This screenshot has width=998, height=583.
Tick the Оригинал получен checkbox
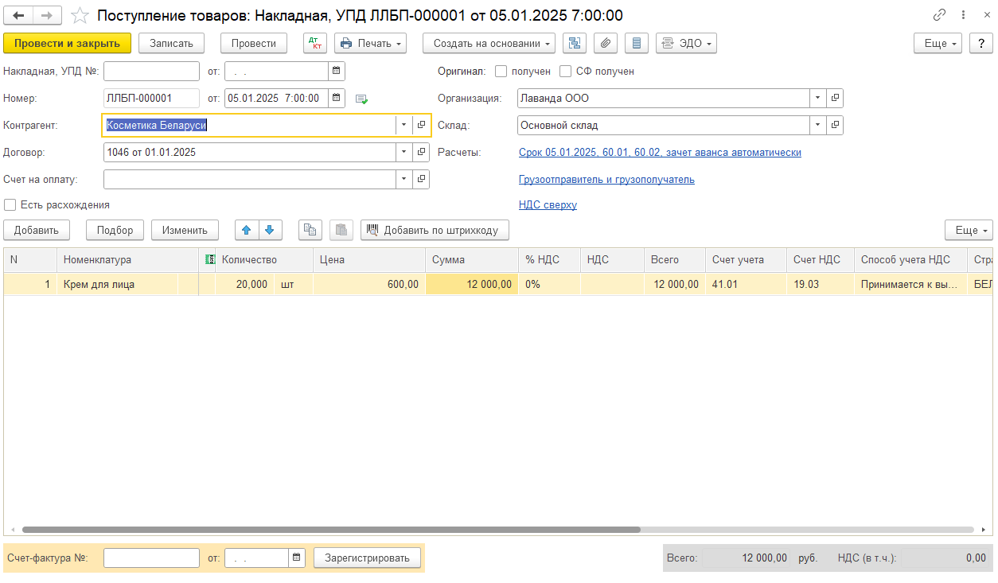tap(501, 71)
